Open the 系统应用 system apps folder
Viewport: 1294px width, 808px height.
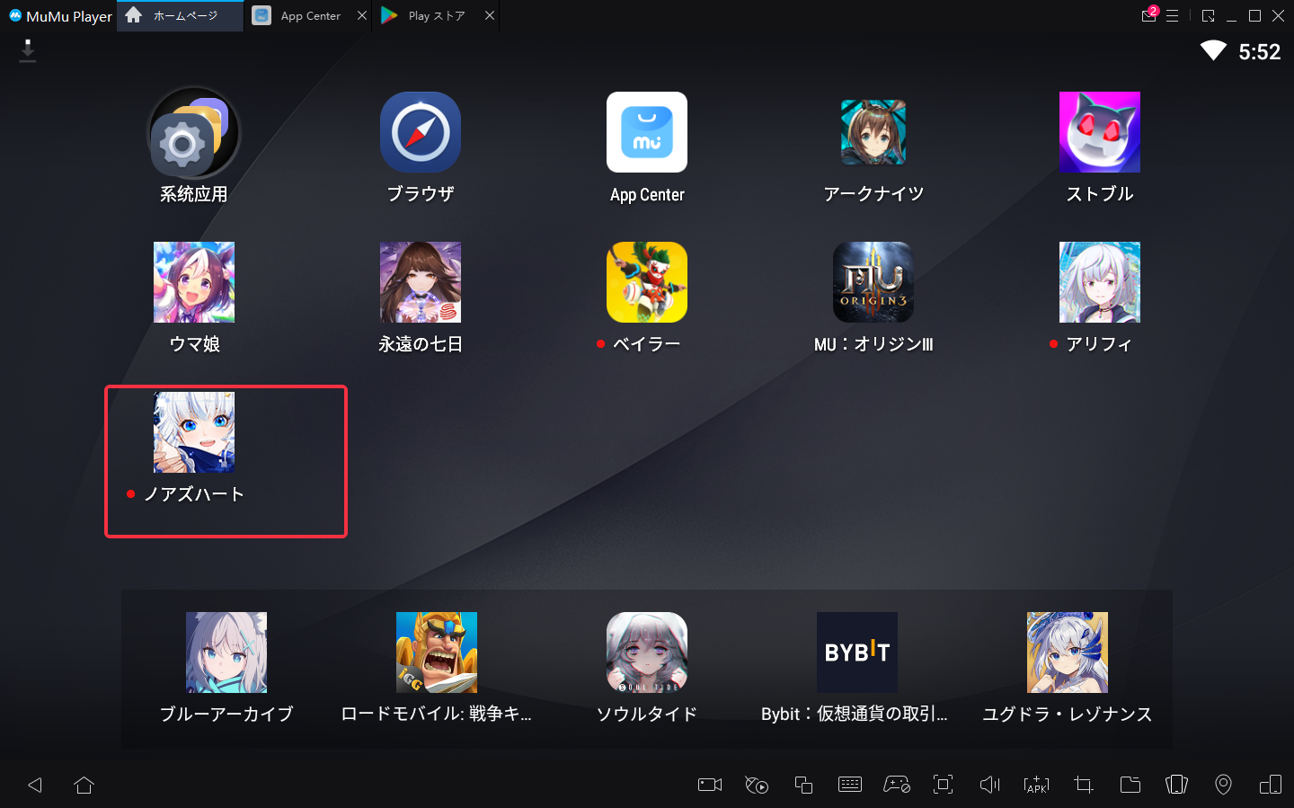click(x=194, y=132)
